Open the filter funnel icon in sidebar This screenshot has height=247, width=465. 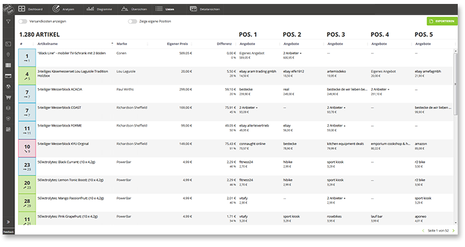(9, 21)
